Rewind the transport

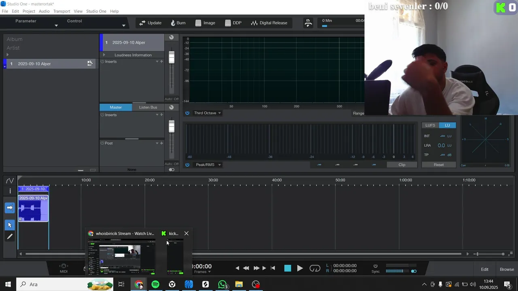(x=246, y=268)
